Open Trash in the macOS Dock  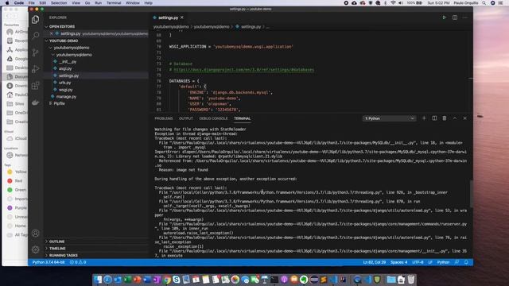[x=411, y=279]
